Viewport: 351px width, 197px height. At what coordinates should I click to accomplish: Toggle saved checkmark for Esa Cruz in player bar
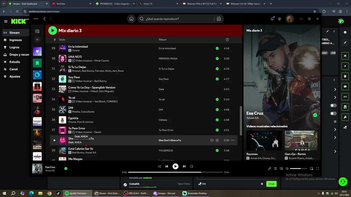(66, 169)
